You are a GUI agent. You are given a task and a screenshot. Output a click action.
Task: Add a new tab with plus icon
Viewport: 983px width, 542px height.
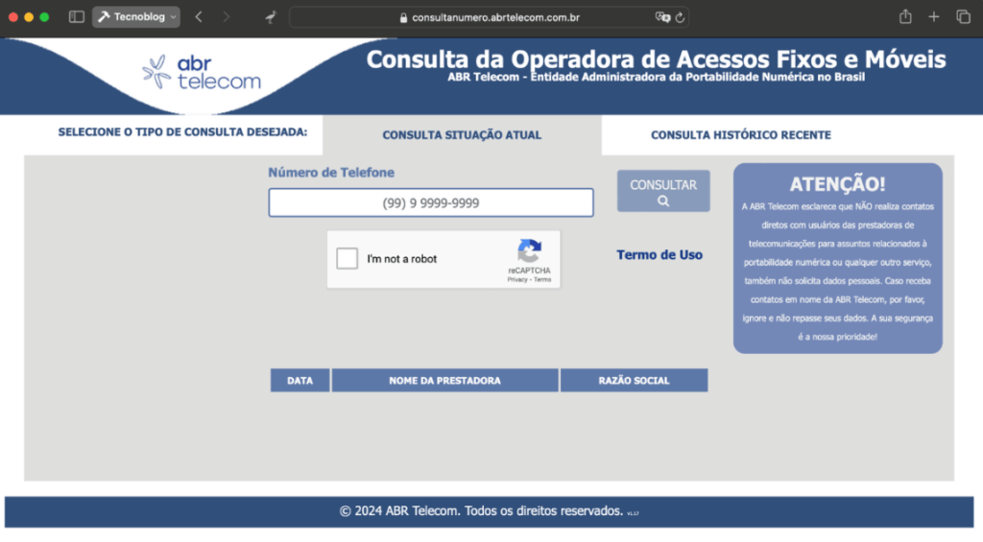click(933, 17)
